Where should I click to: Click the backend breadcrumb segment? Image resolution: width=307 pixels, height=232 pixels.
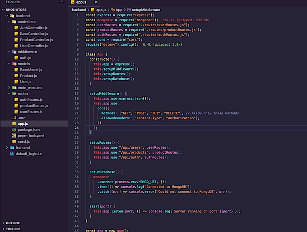tap(79, 10)
